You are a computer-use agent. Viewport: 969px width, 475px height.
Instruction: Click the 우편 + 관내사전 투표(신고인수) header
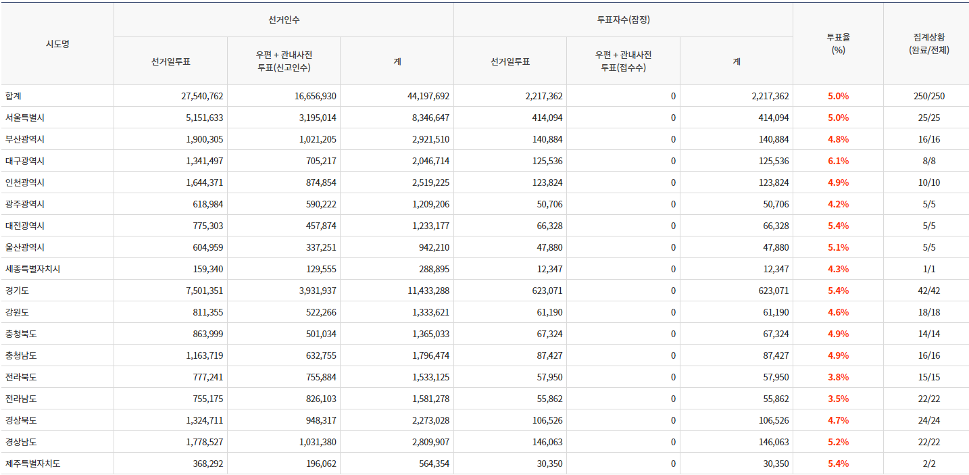point(284,61)
